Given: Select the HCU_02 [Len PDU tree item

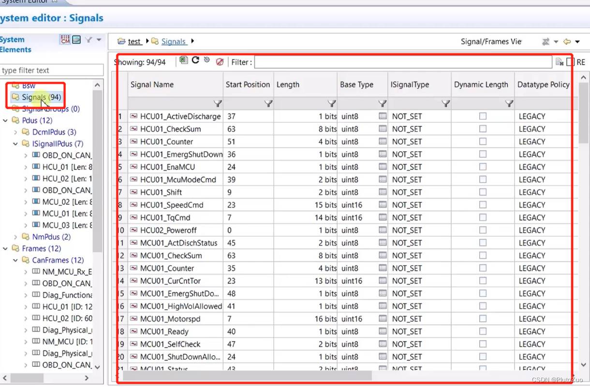Looking at the screenshot, I should coord(67,178).
